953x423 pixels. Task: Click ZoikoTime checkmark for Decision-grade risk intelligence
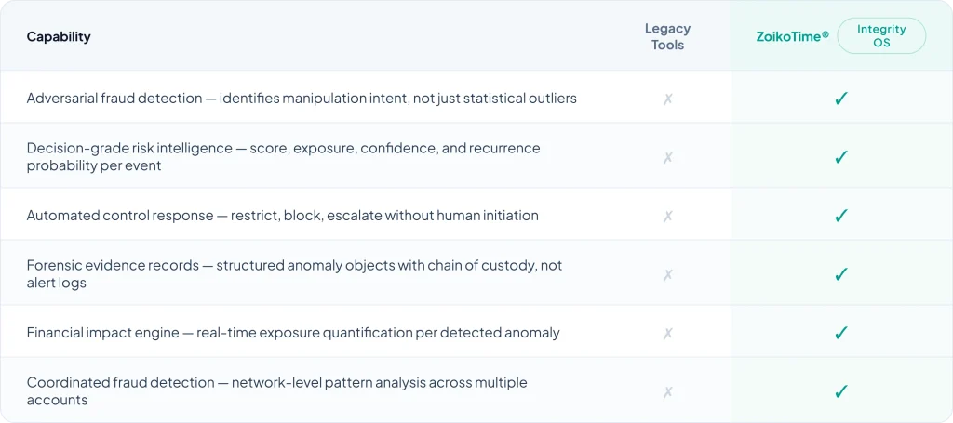coord(841,157)
